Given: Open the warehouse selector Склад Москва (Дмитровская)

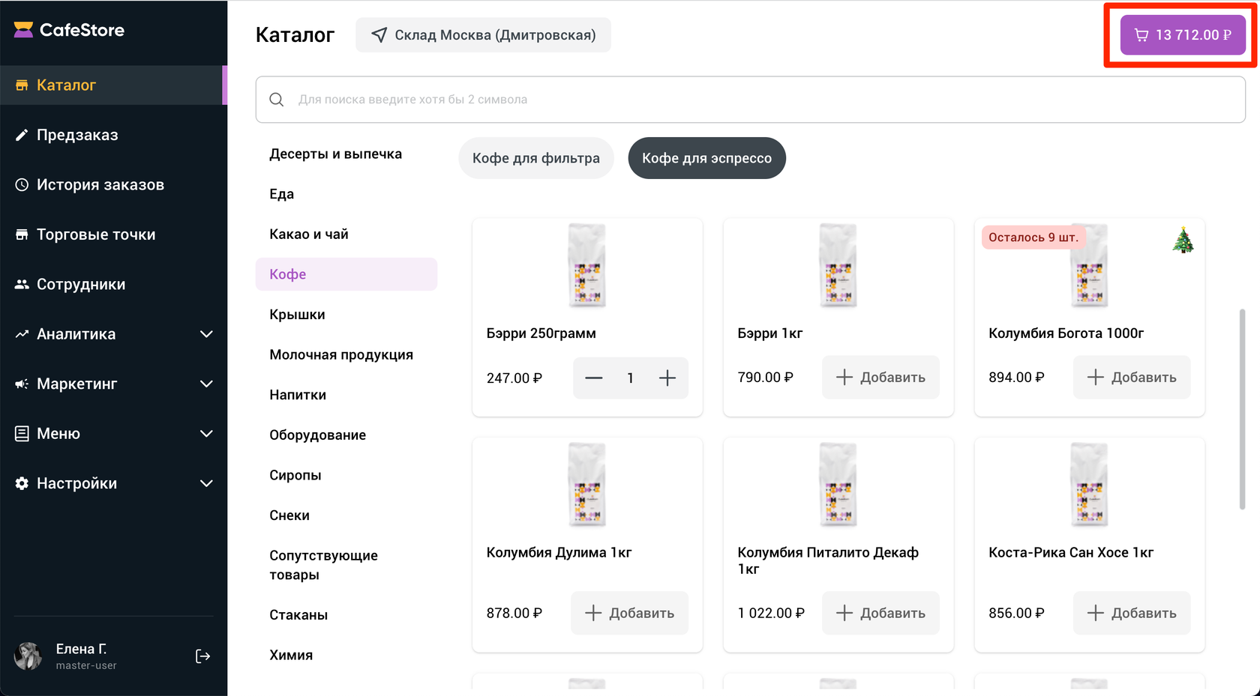Looking at the screenshot, I should coord(483,35).
